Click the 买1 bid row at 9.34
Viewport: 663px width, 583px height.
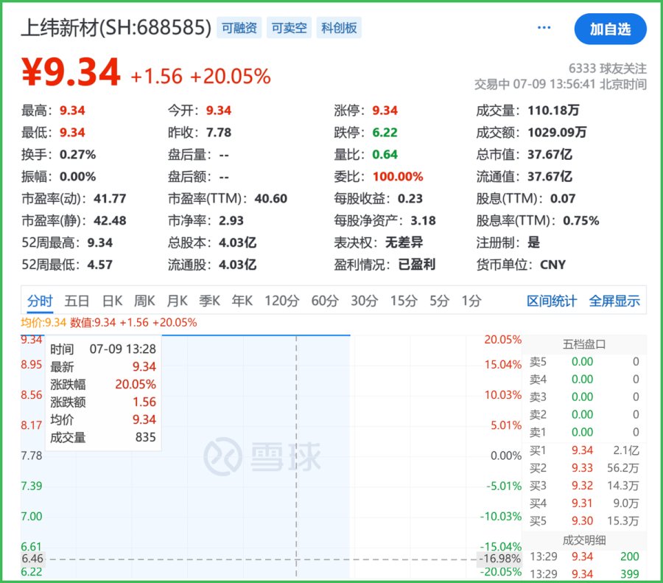584,450
